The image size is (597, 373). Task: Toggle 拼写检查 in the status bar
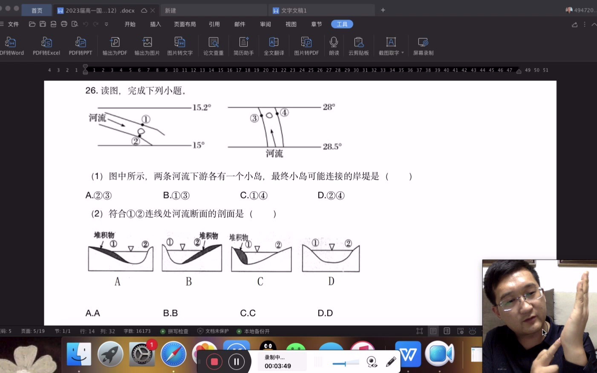coord(174,331)
